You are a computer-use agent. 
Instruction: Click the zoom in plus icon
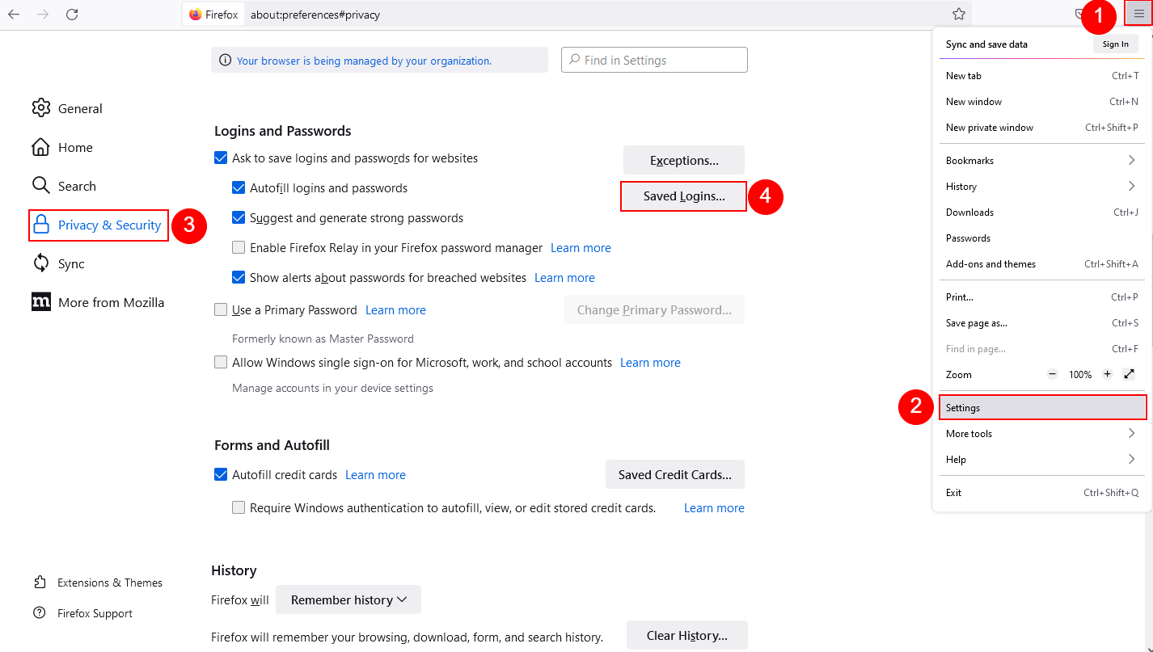coord(1107,374)
